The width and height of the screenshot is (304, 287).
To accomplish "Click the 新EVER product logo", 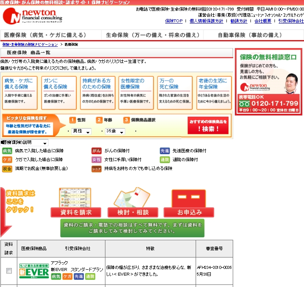I will coord(34,271).
